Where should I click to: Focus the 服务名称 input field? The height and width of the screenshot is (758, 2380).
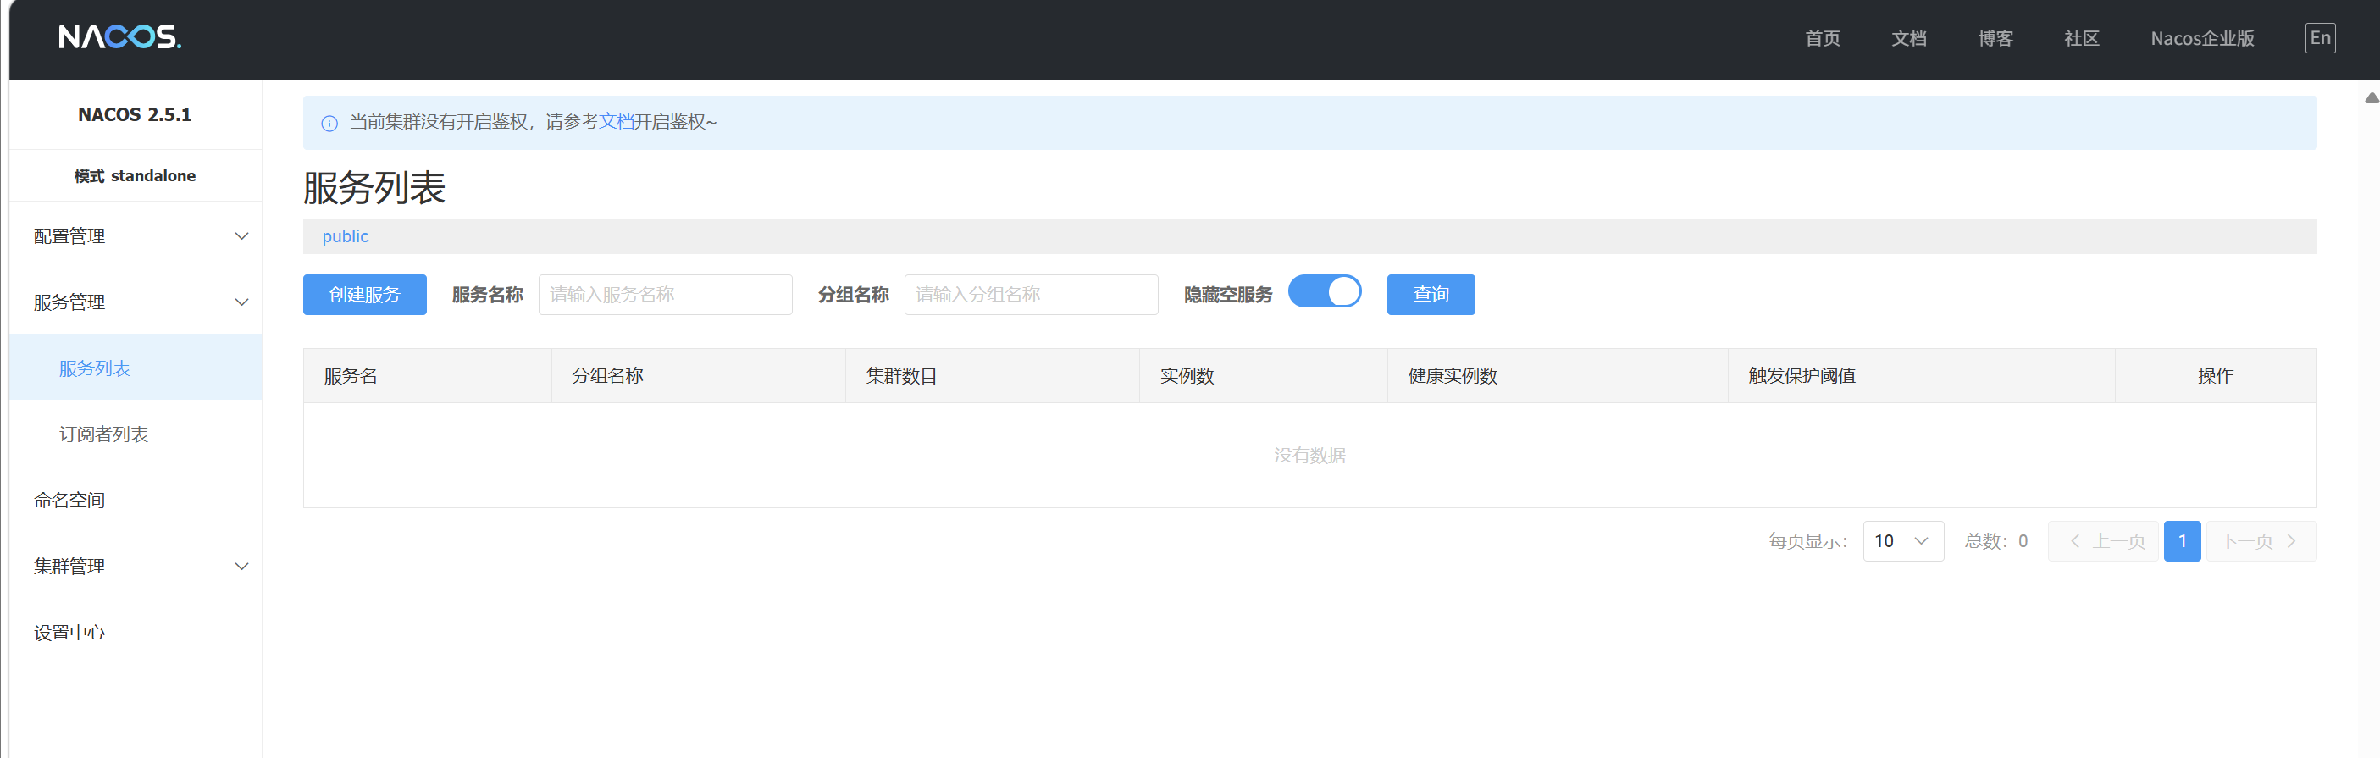[665, 295]
